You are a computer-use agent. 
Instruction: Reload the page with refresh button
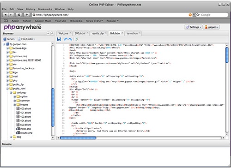tap(19, 15)
